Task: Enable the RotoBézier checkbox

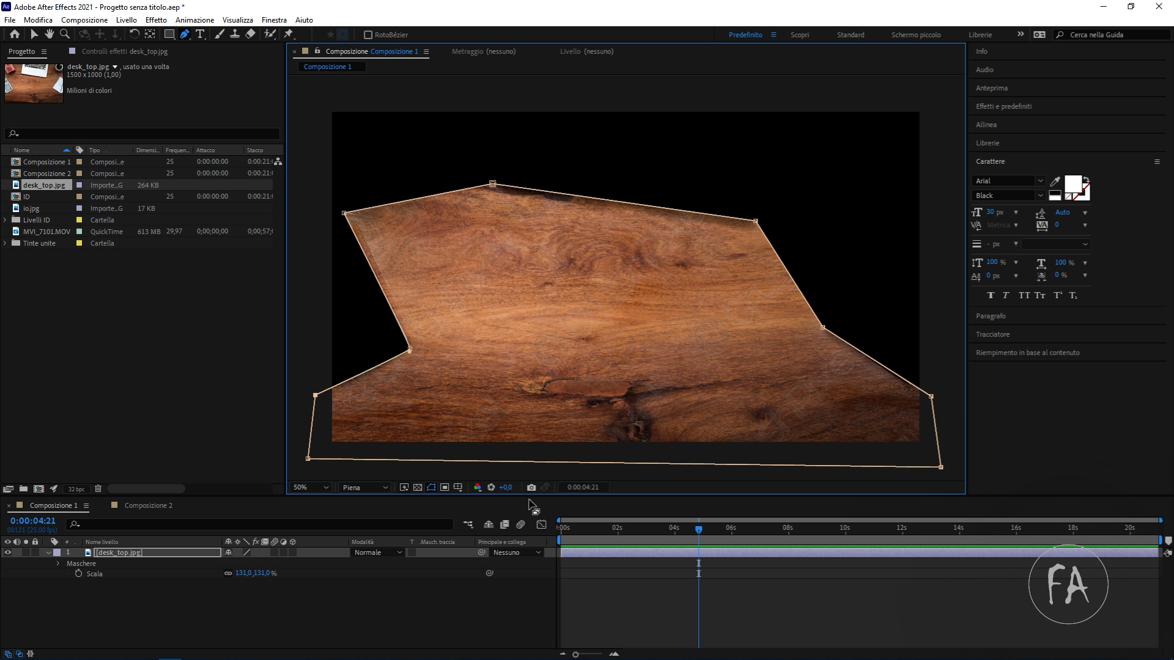Action: (x=367, y=35)
